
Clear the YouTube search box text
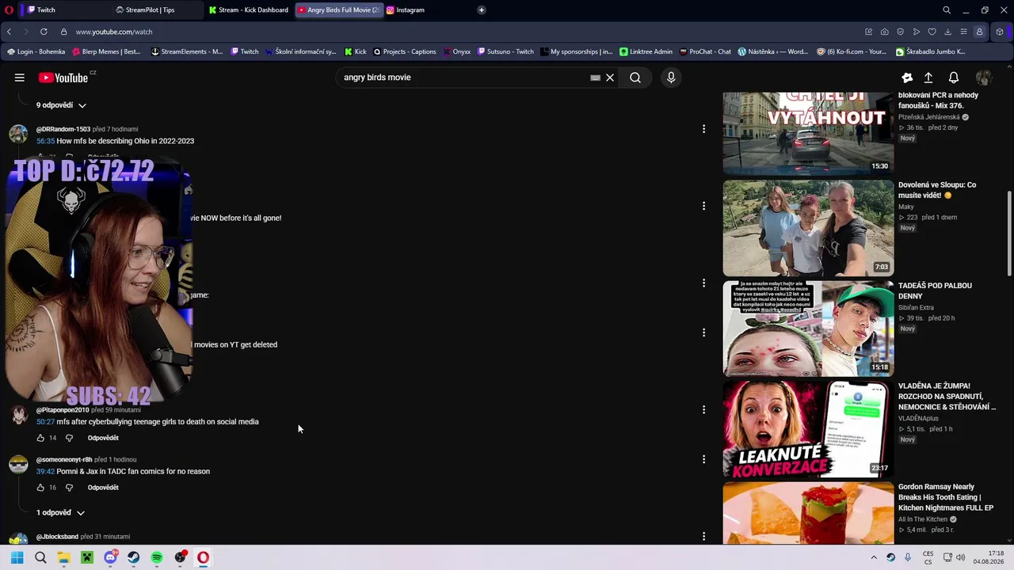610,78
